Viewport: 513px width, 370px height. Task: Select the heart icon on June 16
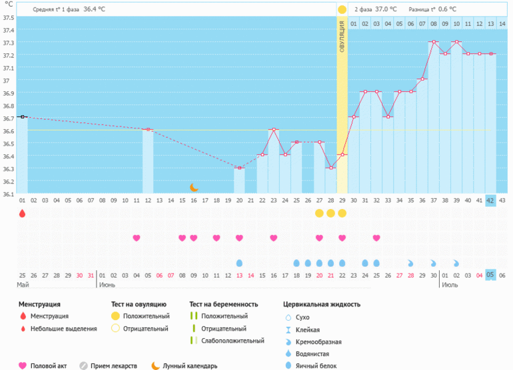pos(274,238)
